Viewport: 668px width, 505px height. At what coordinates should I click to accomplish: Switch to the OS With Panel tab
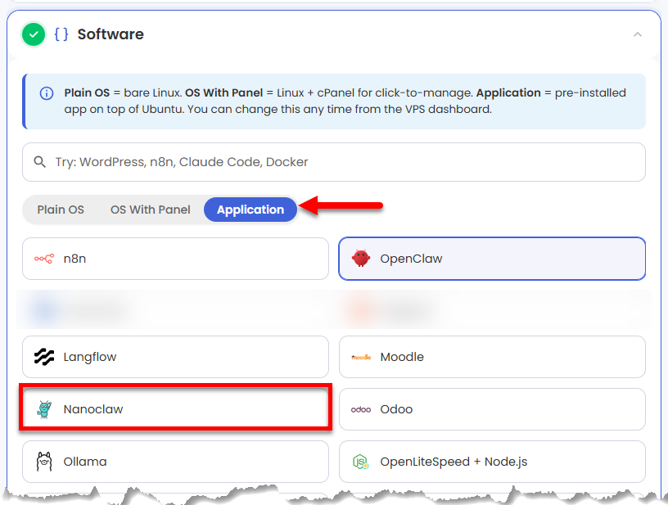coord(150,210)
